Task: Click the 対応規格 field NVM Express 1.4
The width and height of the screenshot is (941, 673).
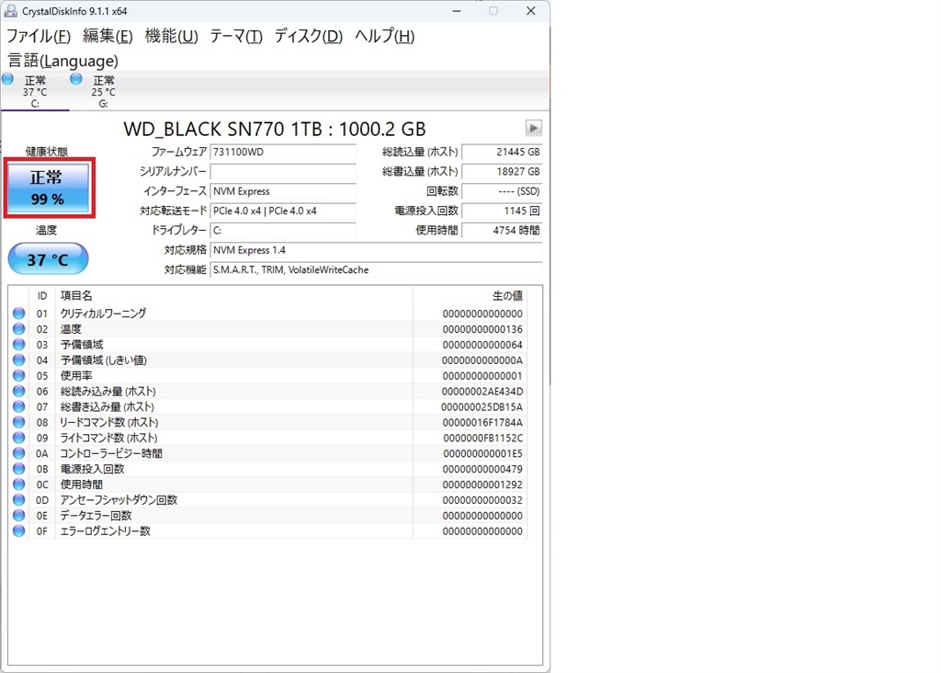Action: coord(376,250)
